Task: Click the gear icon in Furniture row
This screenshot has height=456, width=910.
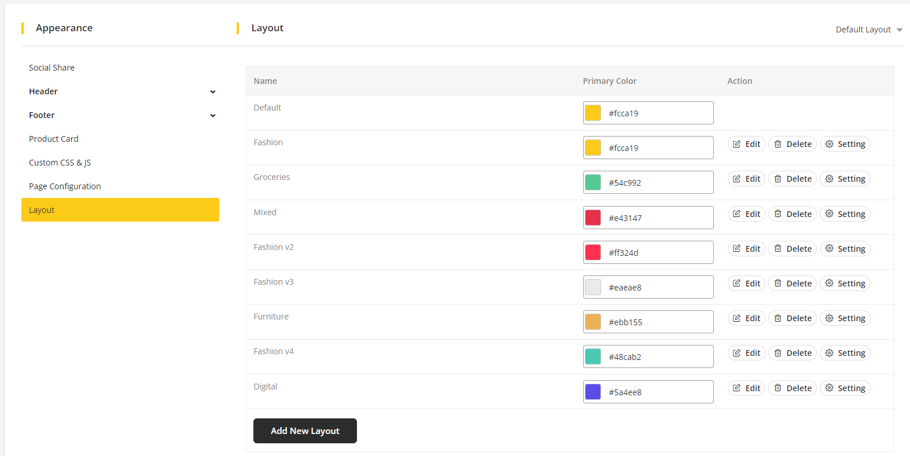Action: point(829,318)
